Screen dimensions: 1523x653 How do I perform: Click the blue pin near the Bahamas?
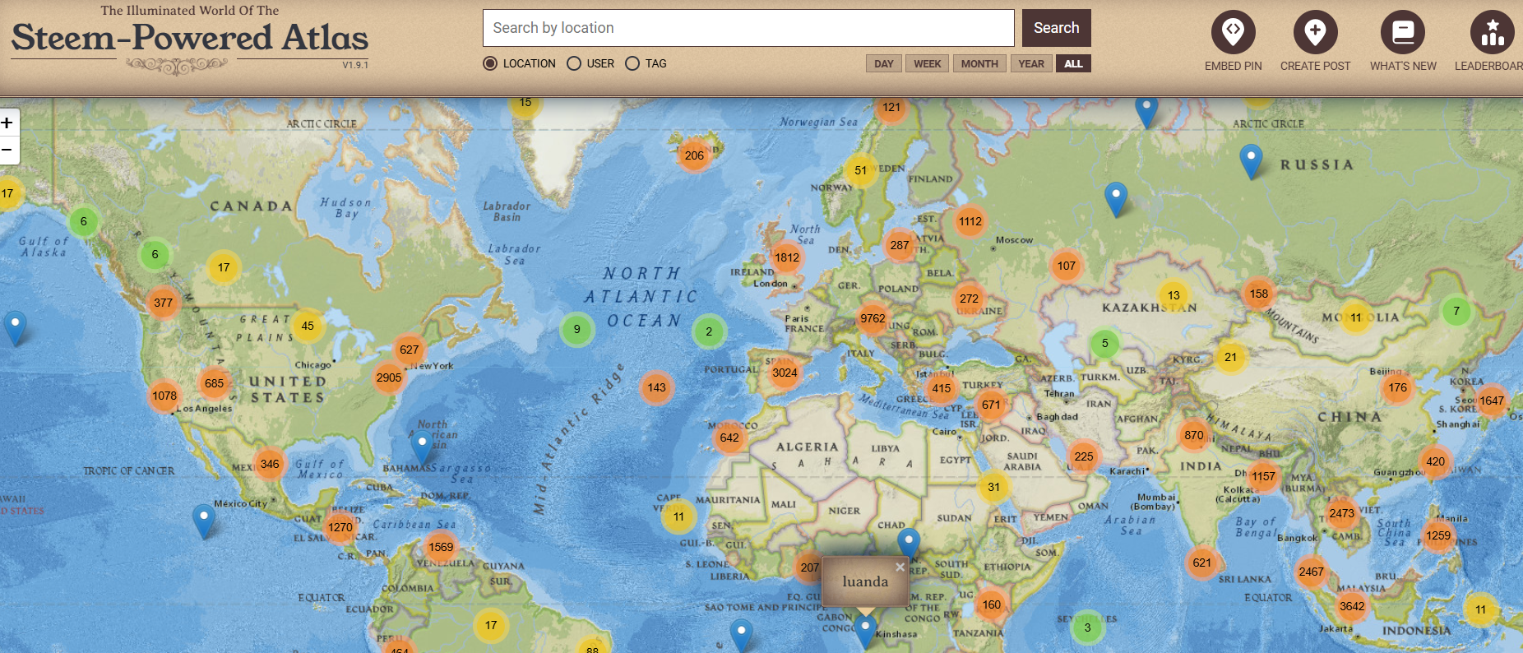point(422,448)
